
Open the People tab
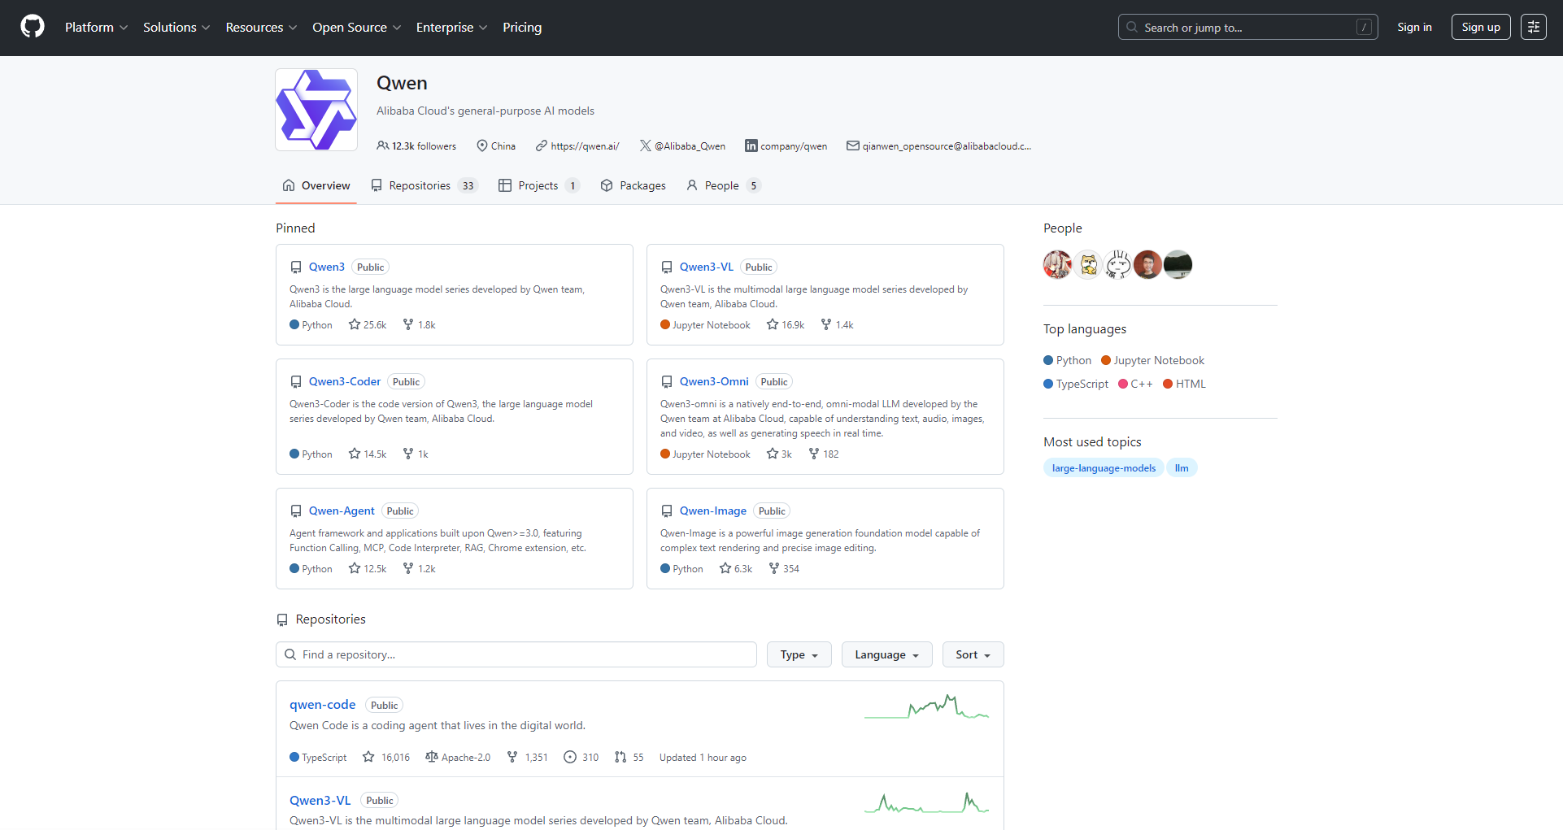723,185
